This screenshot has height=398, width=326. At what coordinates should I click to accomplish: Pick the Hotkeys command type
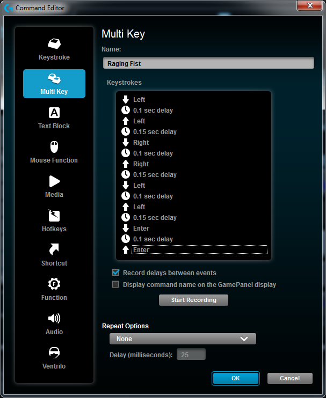(54, 220)
